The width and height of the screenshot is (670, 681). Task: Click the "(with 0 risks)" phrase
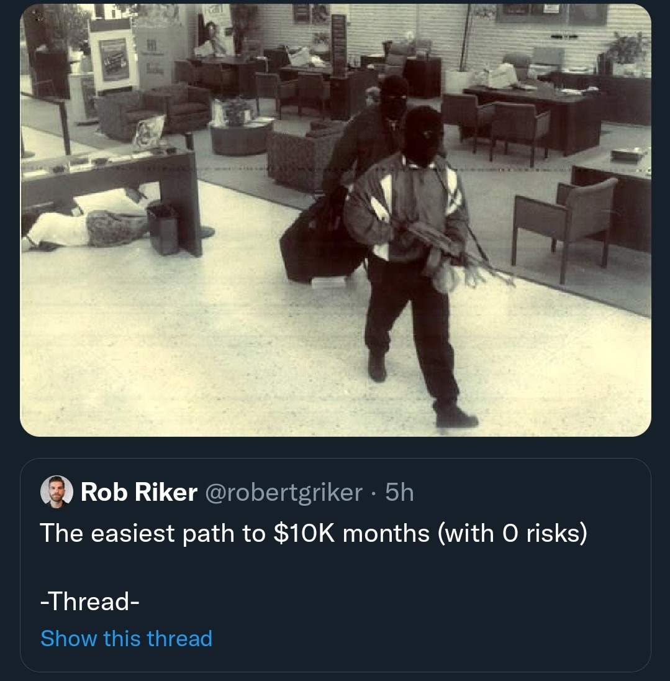pos(512,533)
